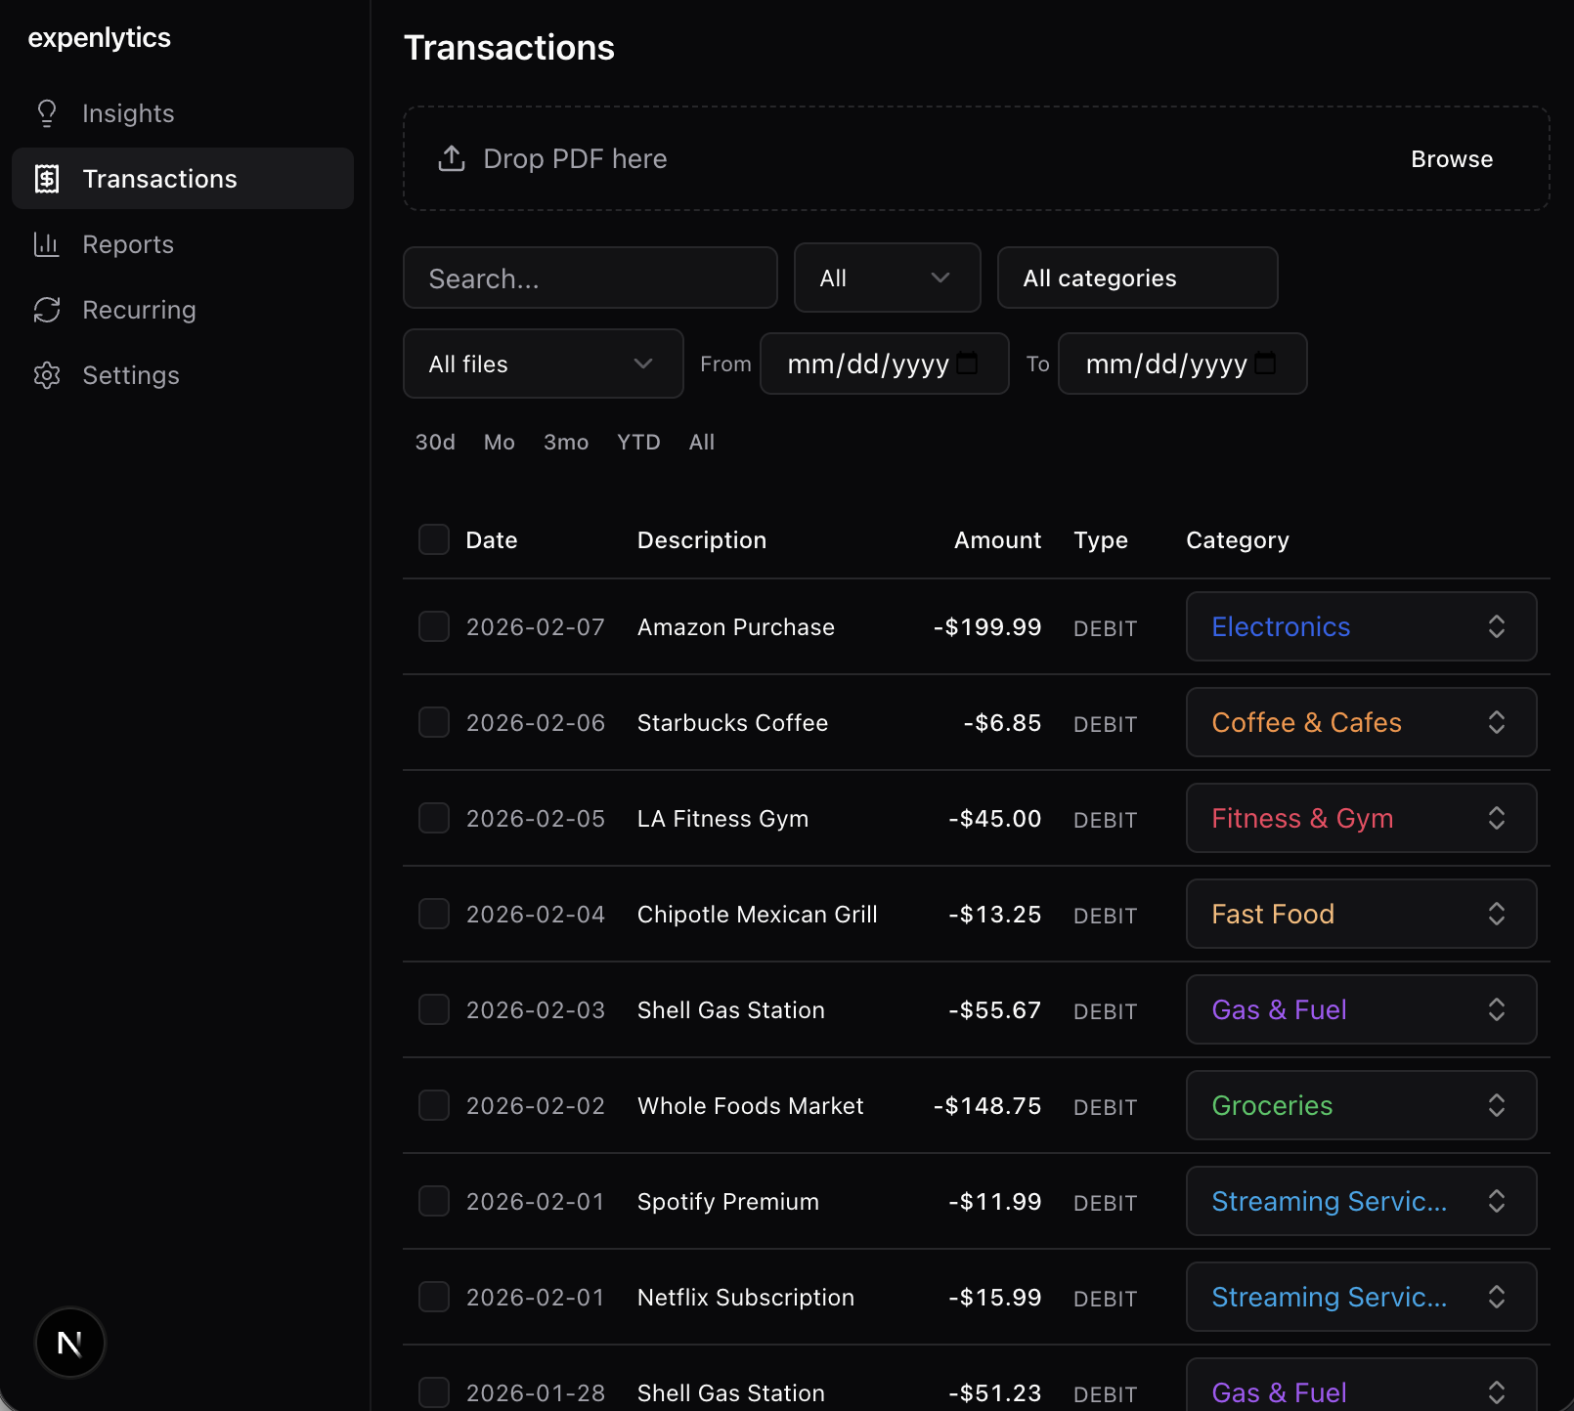Click the Recurring refresh icon
Image resolution: width=1574 pixels, height=1411 pixels.
click(x=46, y=310)
